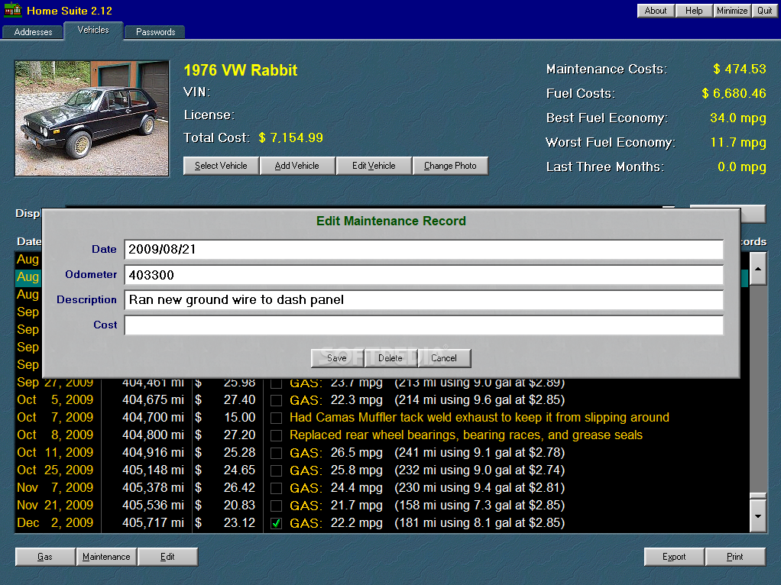Click Change Photo button
This screenshot has width=781, height=585.
pos(450,166)
